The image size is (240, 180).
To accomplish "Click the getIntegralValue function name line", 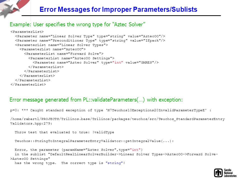I will coord(94,141).
